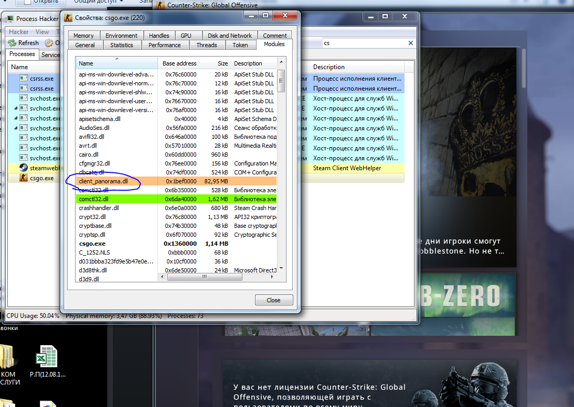
Task: Expand the fourth svchost.exe tree node
Action: (16, 128)
